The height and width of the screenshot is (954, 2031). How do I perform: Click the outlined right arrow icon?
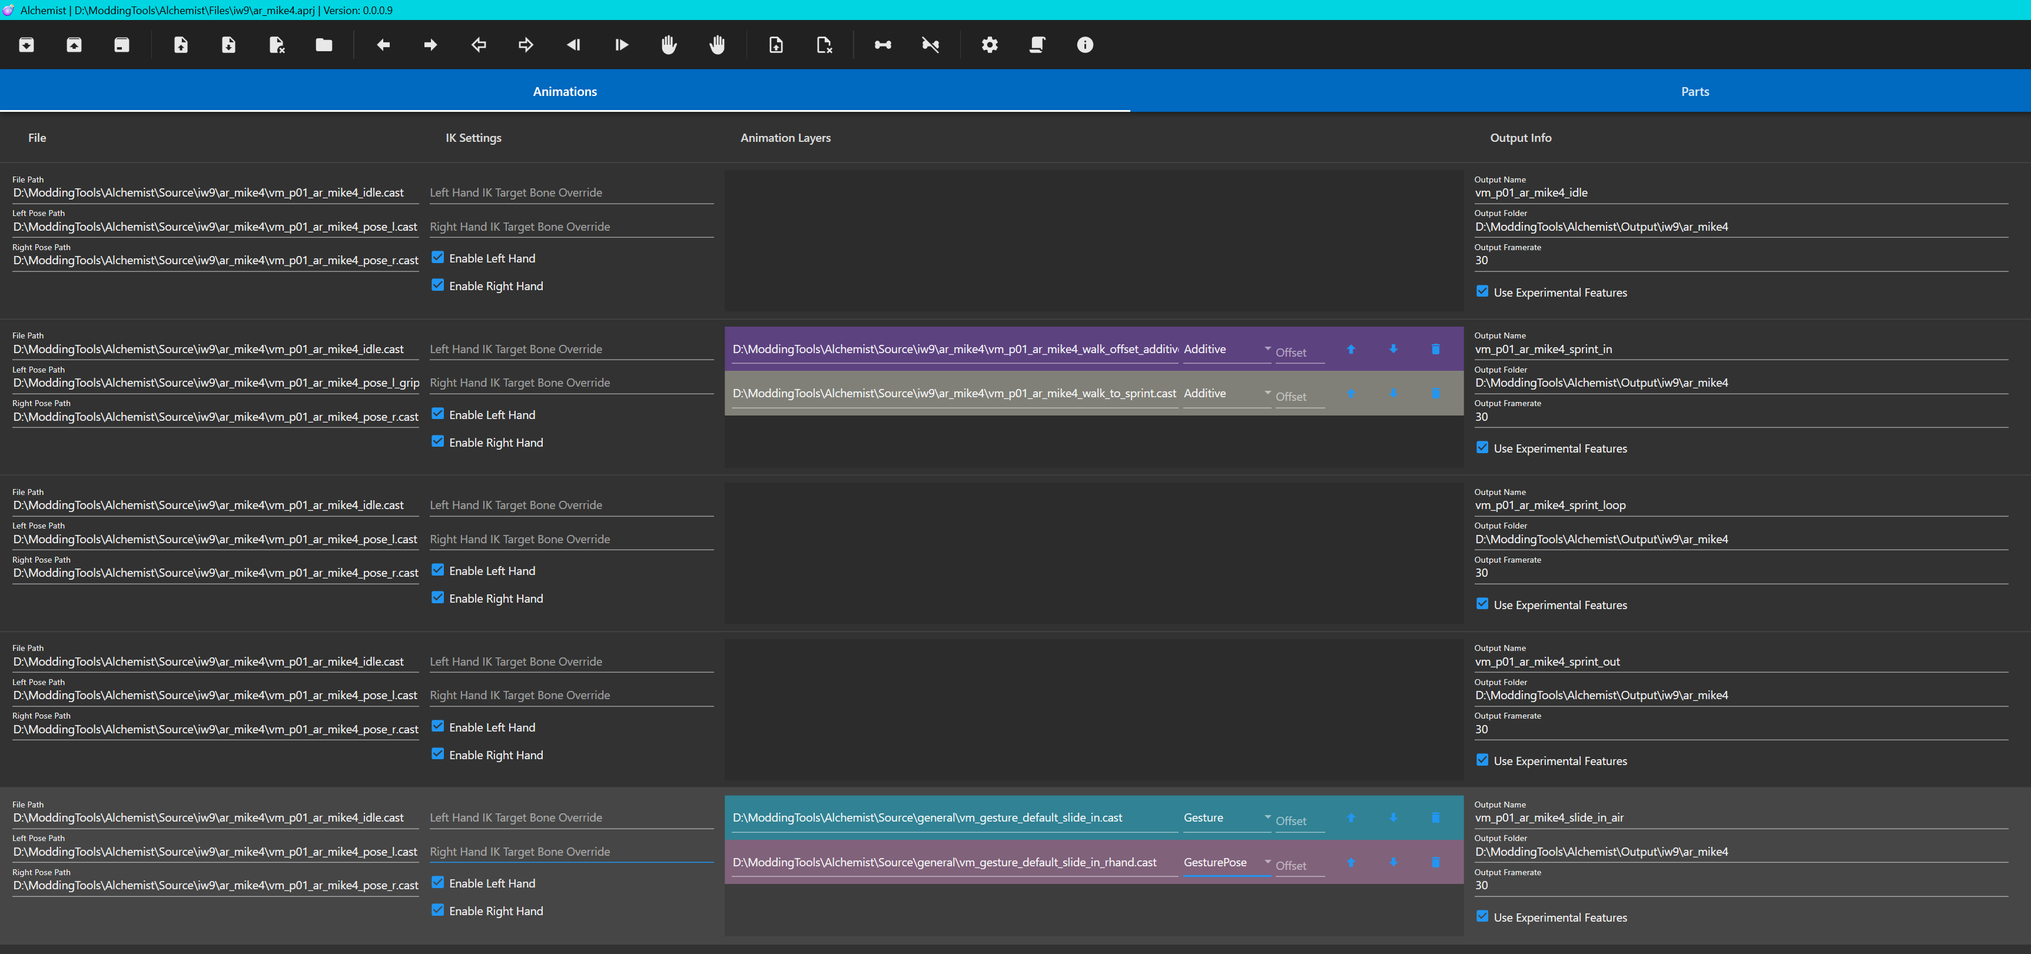tap(526, 45)
